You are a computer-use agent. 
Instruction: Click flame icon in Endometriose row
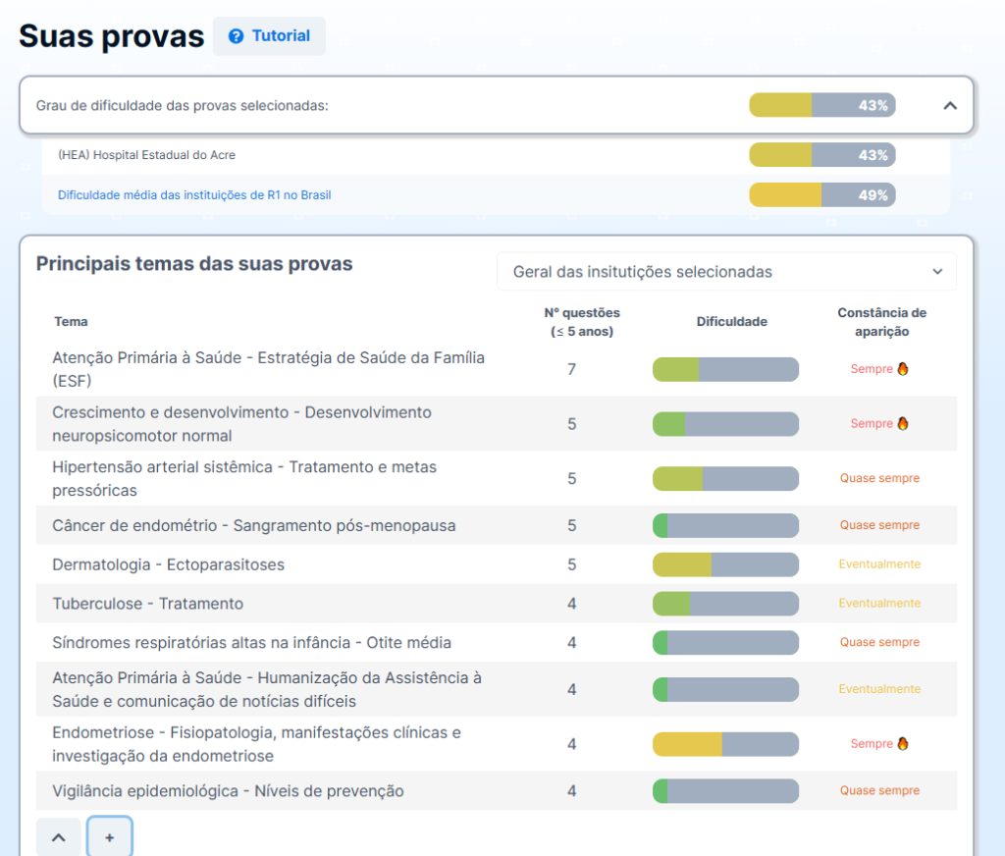coord(903,744)
